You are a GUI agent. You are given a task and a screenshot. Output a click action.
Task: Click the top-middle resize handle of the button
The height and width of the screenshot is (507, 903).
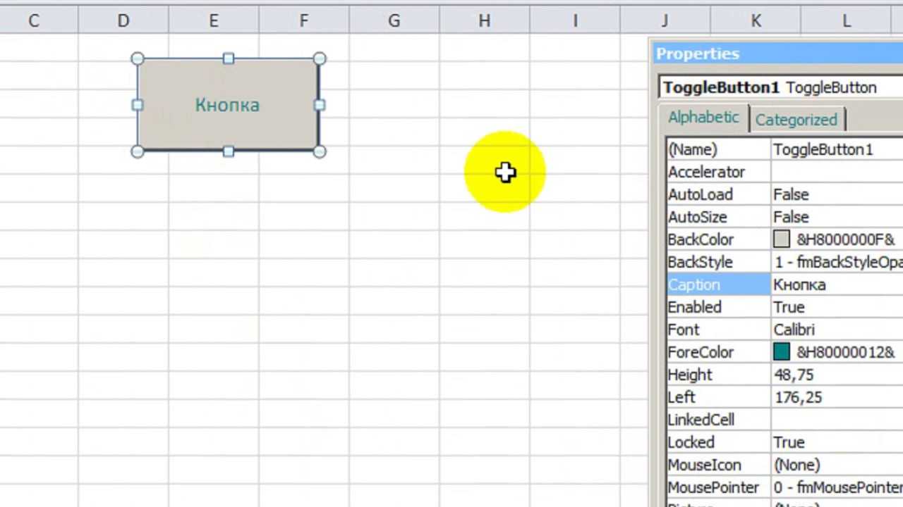click(x=228, y=59)
